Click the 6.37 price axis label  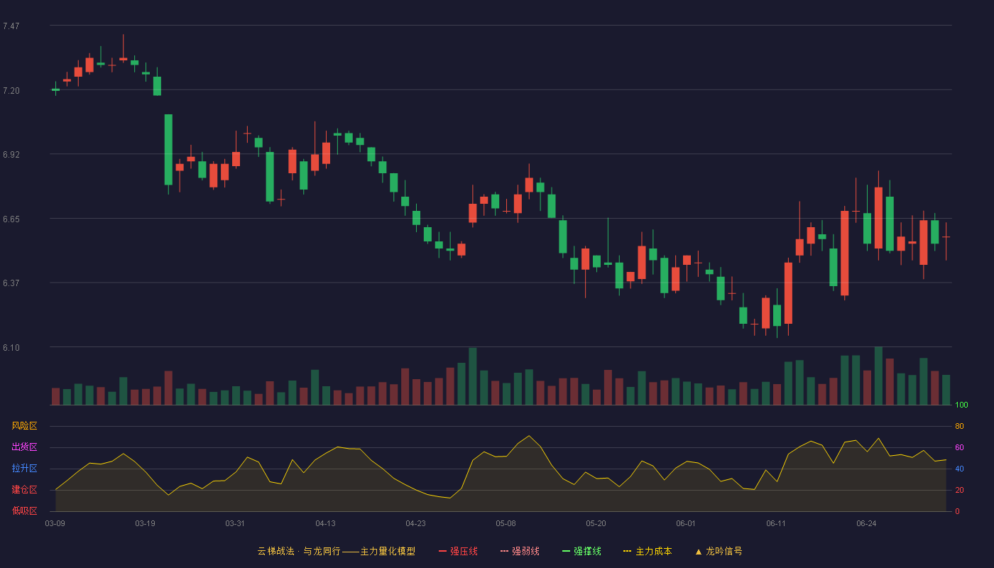(11, 283)
